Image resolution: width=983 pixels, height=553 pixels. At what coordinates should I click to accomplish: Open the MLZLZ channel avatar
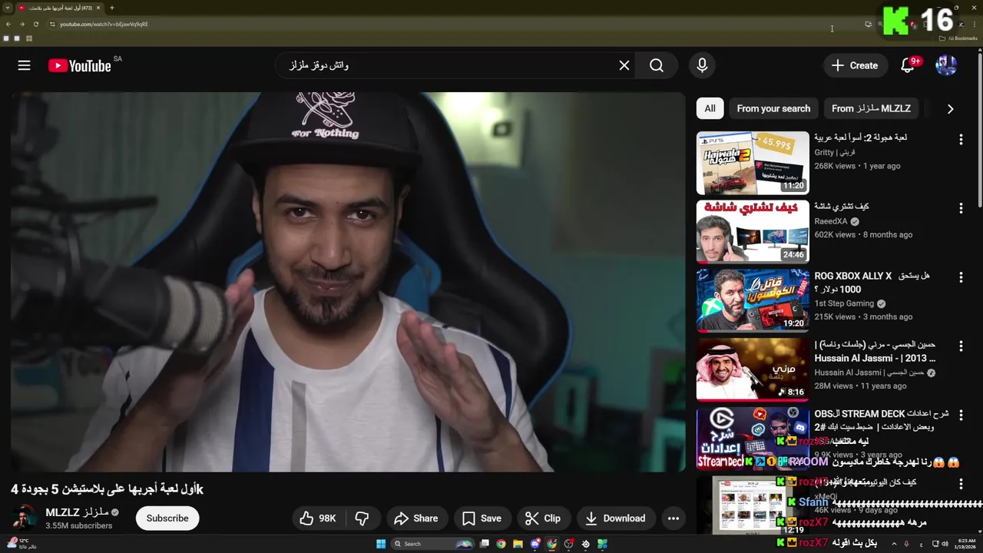pos(24,518)
